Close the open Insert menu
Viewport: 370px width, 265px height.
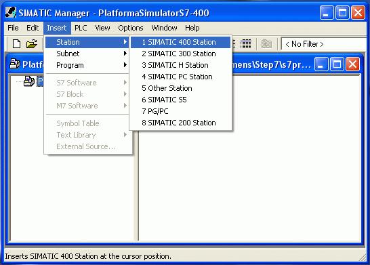57,28
